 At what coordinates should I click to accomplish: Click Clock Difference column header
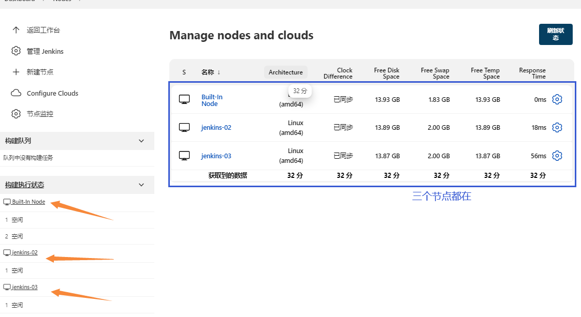pyautogui.click(x=338, y=73)
